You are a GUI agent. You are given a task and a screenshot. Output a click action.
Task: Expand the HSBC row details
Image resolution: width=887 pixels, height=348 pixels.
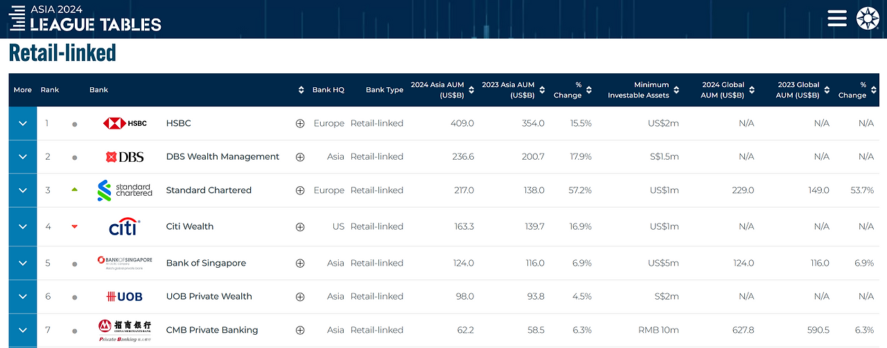pos(23,124)
